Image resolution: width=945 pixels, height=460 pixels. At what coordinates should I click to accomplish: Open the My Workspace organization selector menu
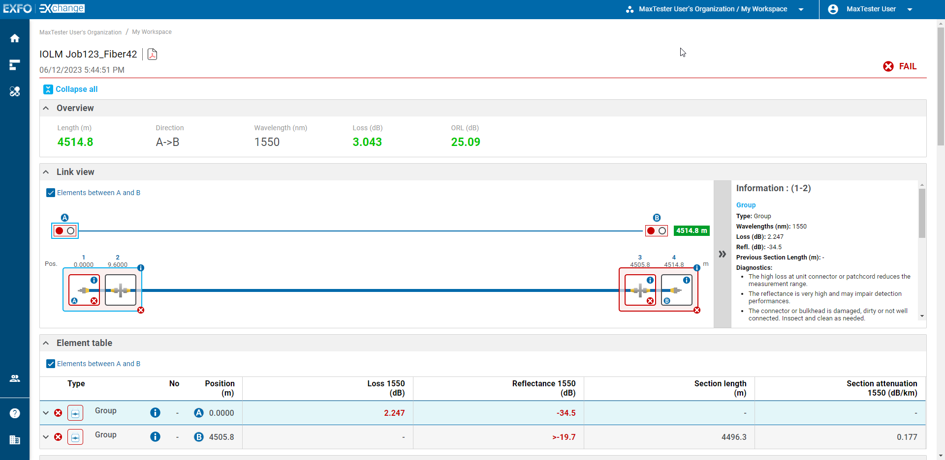[801, 9]
